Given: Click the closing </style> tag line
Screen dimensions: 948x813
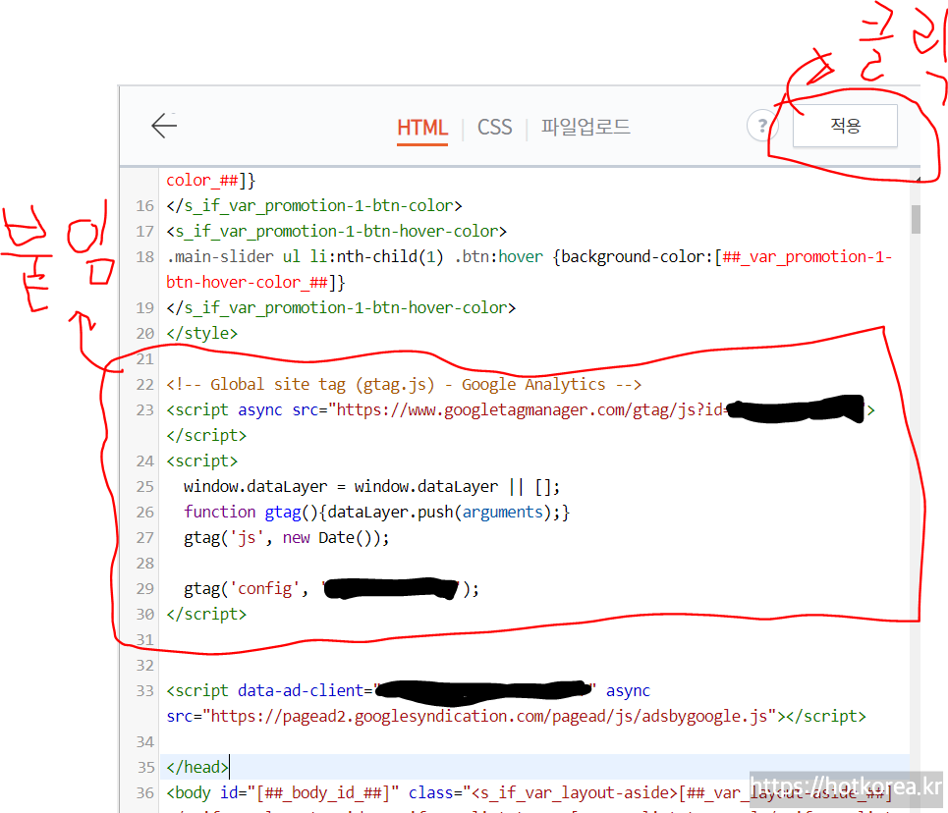Looking at the screenshot, I should click(x=202, y=334).
